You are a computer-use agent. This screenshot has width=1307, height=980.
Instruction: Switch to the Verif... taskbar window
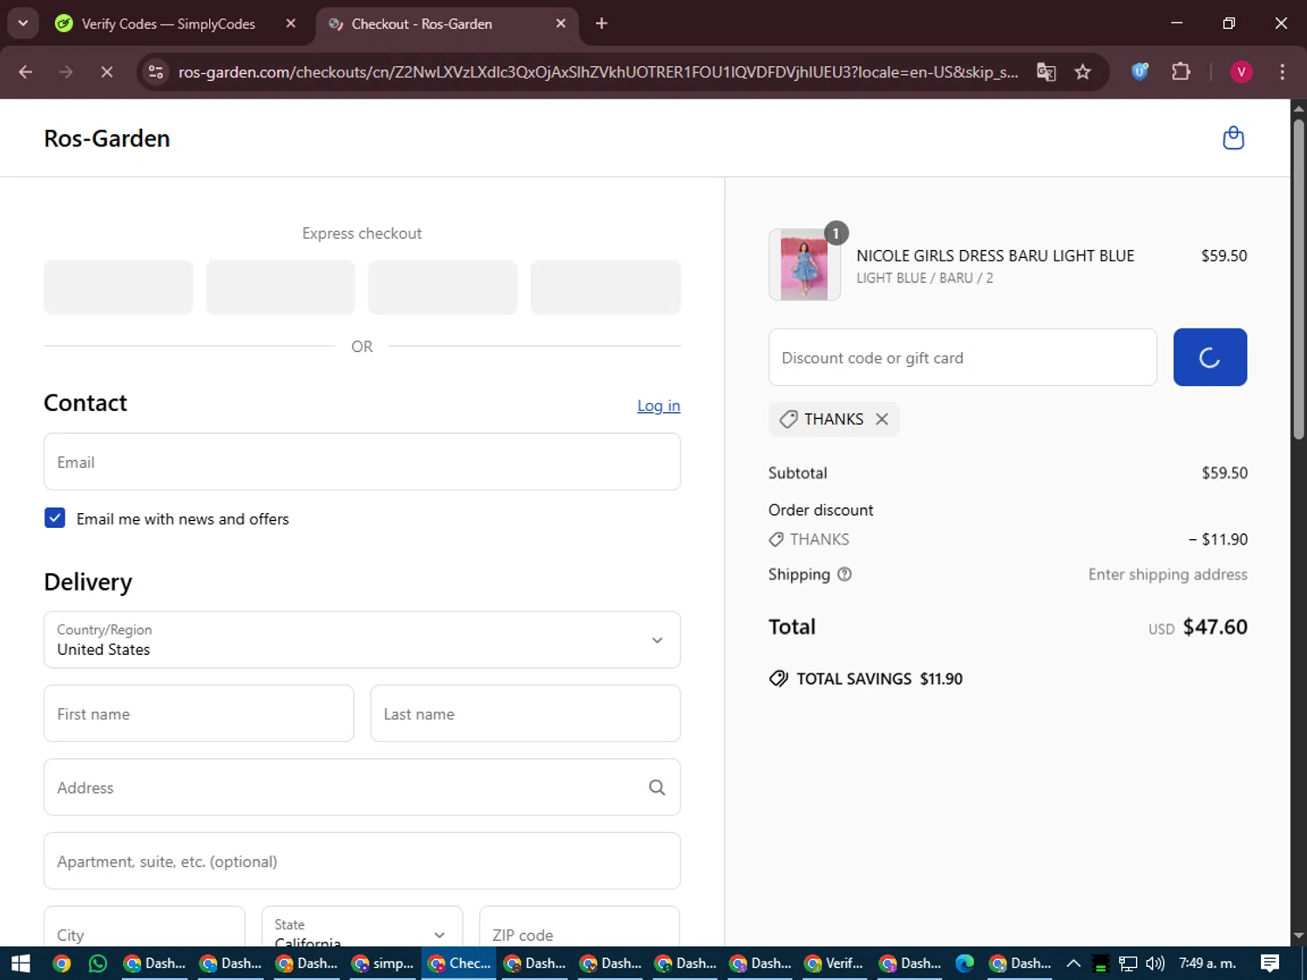(835, 963)
